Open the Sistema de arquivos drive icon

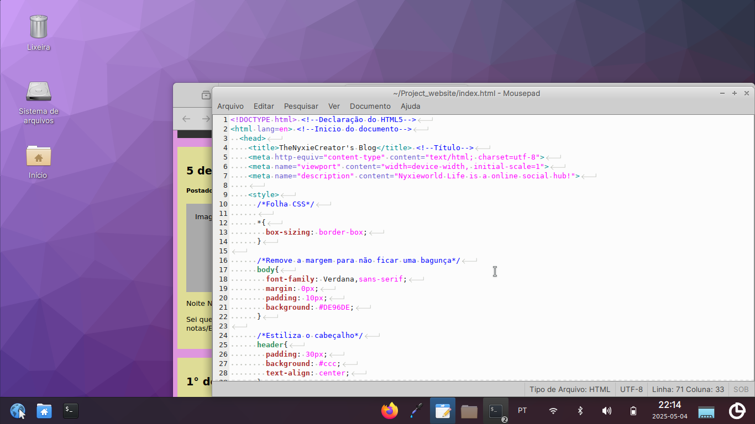(x=39, y=92)
